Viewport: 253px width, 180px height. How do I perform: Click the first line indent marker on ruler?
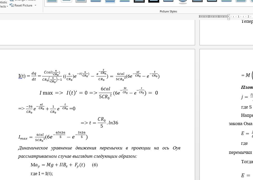coord(229,15)
